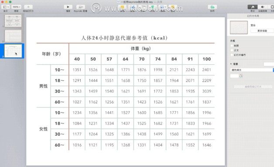Click the blank master layout preview
This screenshot has width=274, height=167.
[239, 27]
